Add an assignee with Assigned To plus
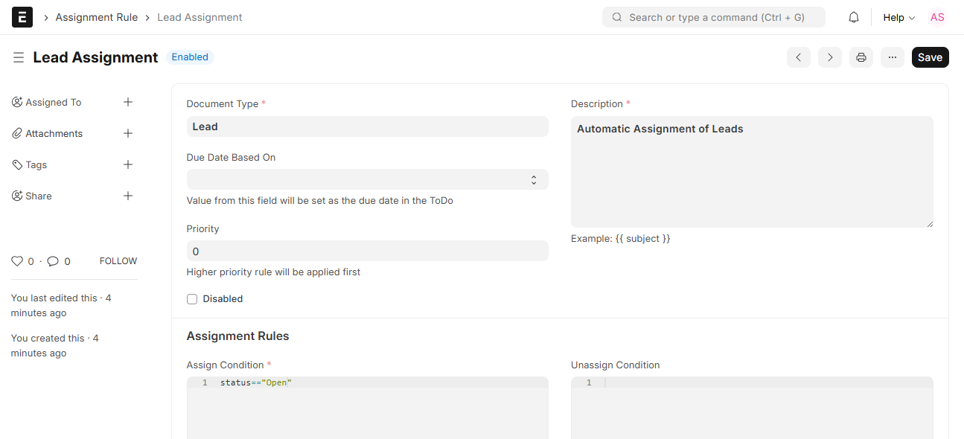This screenshot has height=439, width=964. (128, 102)
